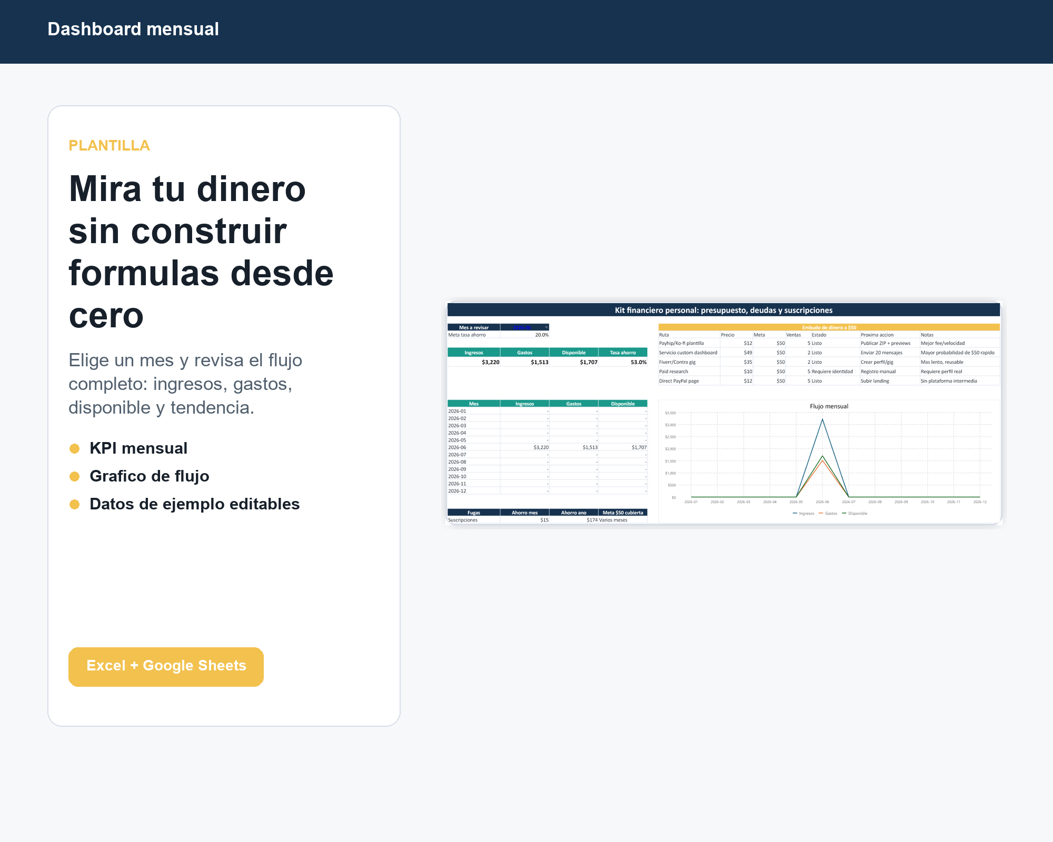
Task: Click the 53.0% Tasa ahorro value
Action: 638,362
